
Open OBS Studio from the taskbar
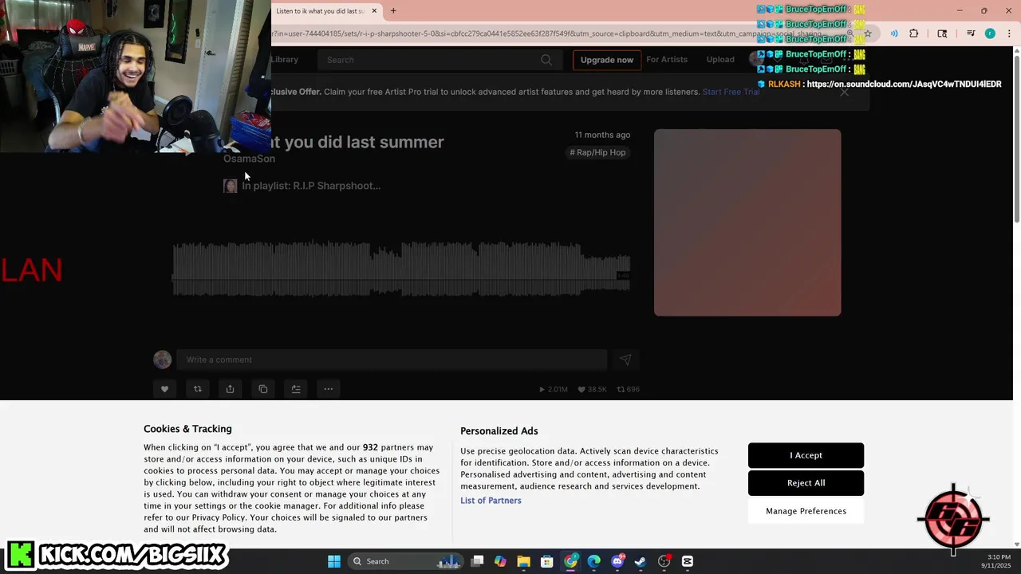(664, 561)
